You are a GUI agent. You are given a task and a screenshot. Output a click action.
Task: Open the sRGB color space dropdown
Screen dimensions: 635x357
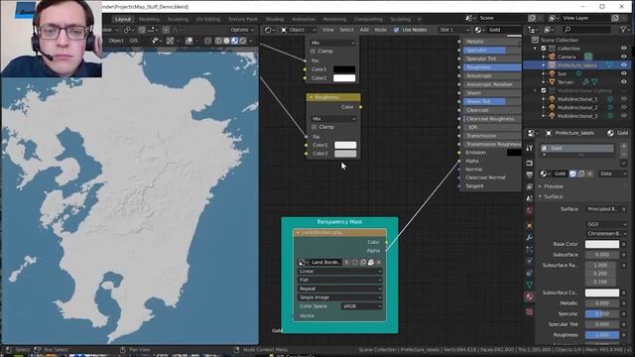point(361,306)
